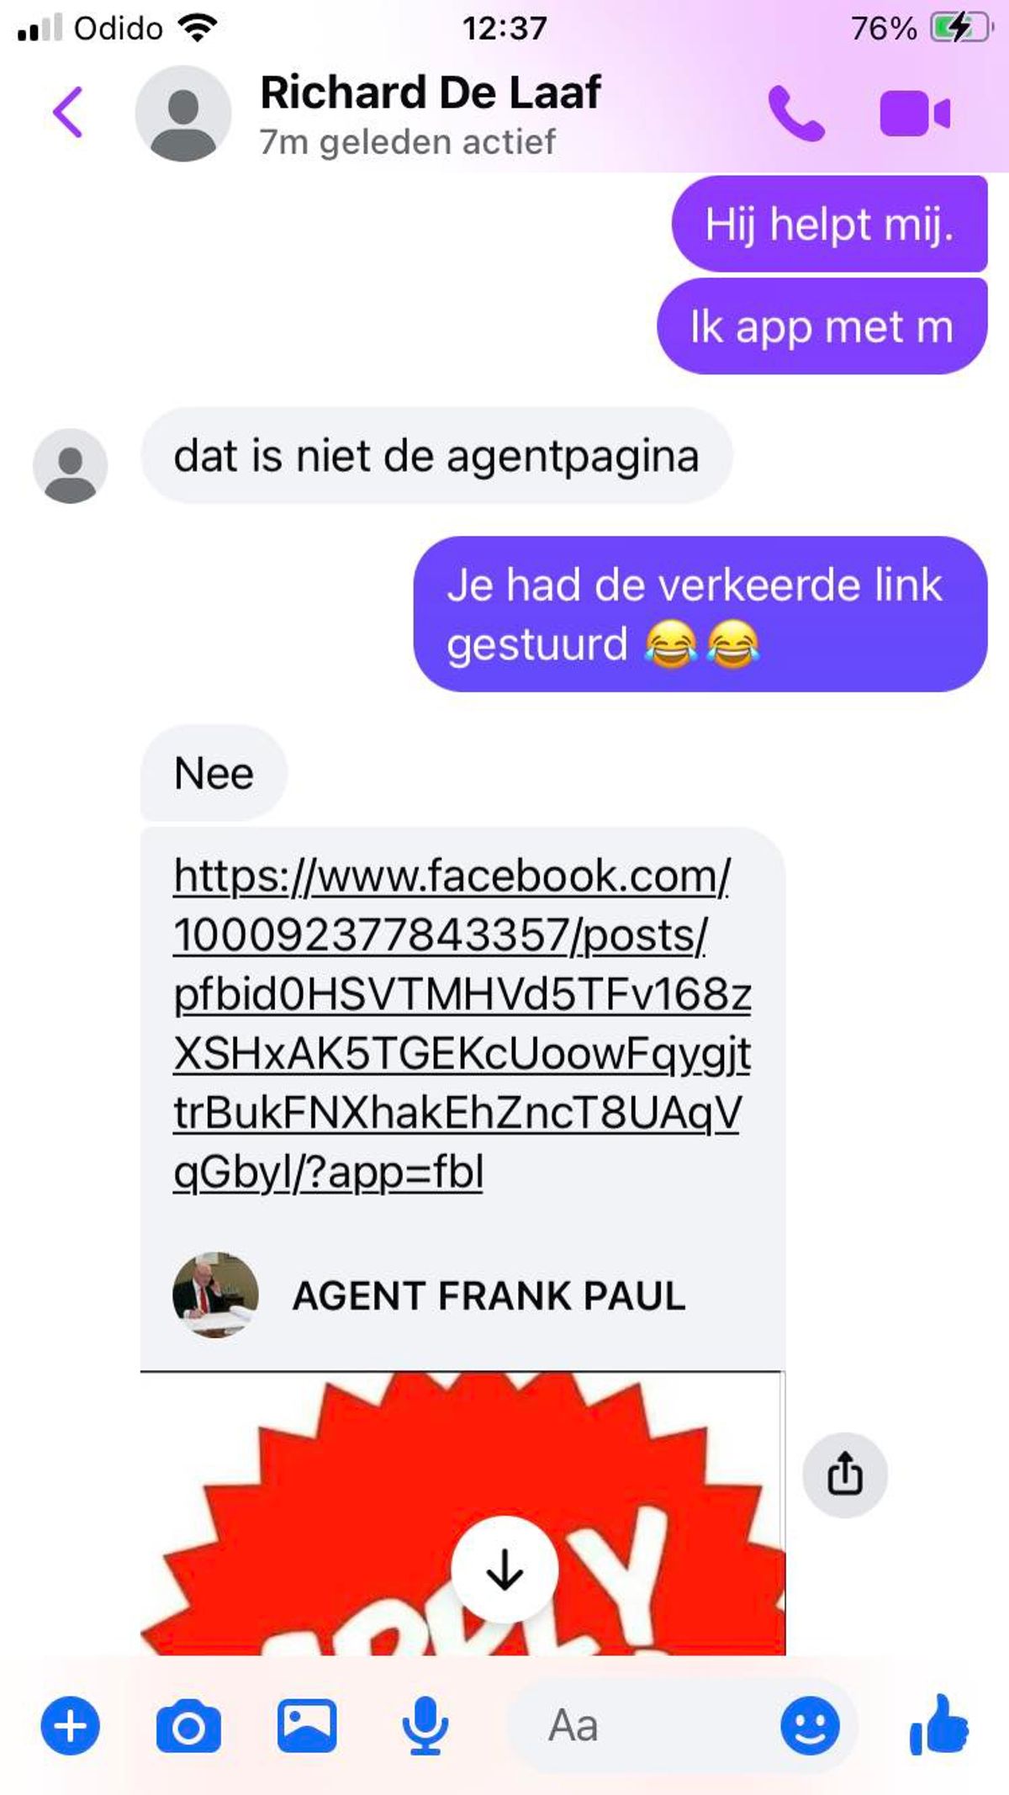Send a thumbs-up like
This screenshot has height=1795, width=1009.
(x=939, y=1724)
